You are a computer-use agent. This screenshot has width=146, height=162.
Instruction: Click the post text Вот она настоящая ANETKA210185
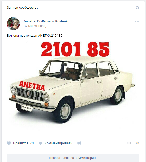35,36
